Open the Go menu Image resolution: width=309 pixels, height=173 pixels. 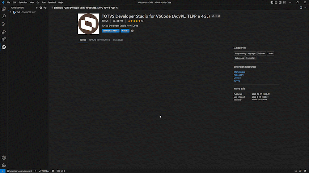pos(38,3)
